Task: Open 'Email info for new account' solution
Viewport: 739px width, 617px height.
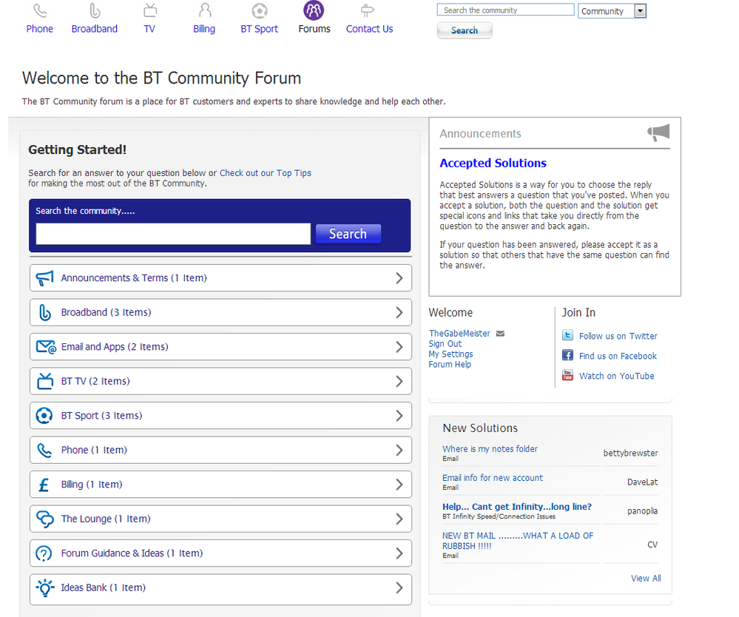Action: 493,477
